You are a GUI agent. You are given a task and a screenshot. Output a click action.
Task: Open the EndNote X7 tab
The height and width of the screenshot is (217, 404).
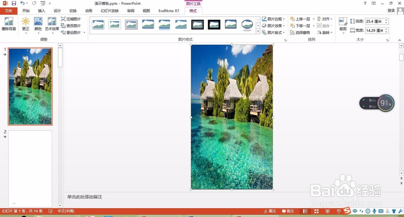pyautogui.click(x=169, y=11)
